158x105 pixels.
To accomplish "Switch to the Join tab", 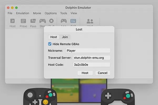I will pos(65,37).
